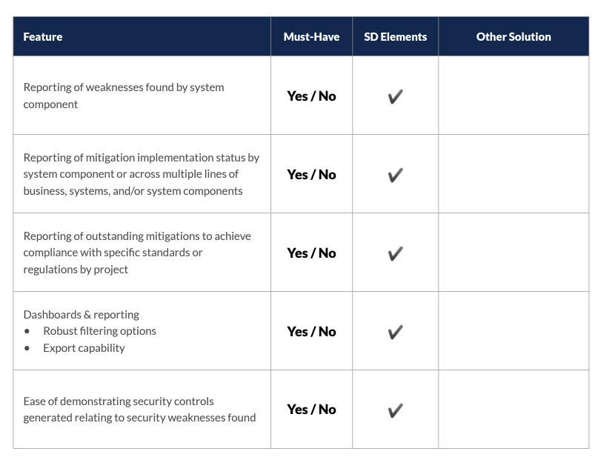Click the Other Solution column header
The image size is (598, 457).
514,37
